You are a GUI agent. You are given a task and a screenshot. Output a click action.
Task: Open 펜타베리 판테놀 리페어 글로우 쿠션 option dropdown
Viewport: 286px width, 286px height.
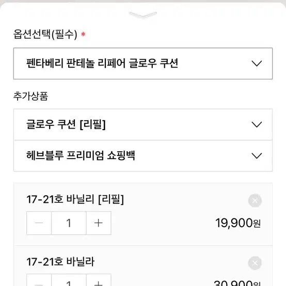pos(143,63)
